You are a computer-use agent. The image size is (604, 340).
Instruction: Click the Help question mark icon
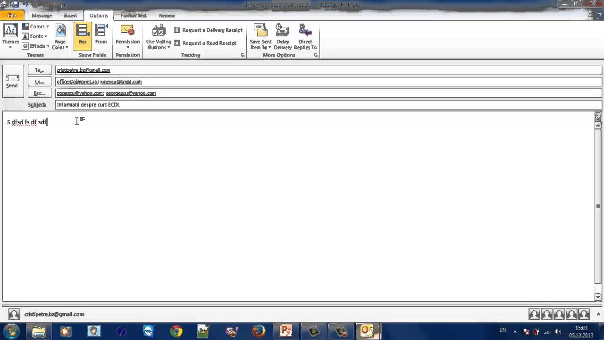click(600, 16)
